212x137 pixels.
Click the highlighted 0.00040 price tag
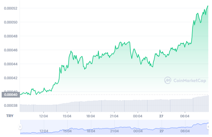click(x=10, y=95)
